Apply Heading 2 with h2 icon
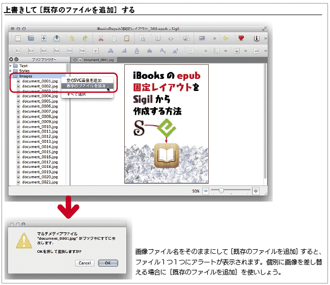 coord(31,51)
